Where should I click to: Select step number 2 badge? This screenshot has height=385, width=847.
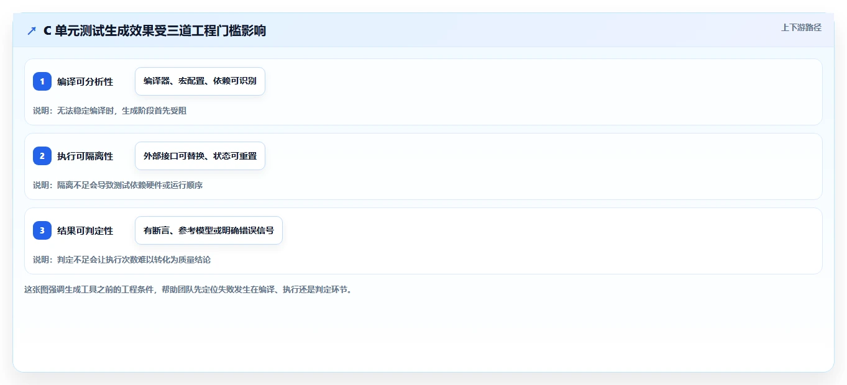tap(42, 156)
